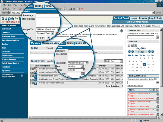
Task: Click the scroll down arrow of right panel
Action: 161,115
